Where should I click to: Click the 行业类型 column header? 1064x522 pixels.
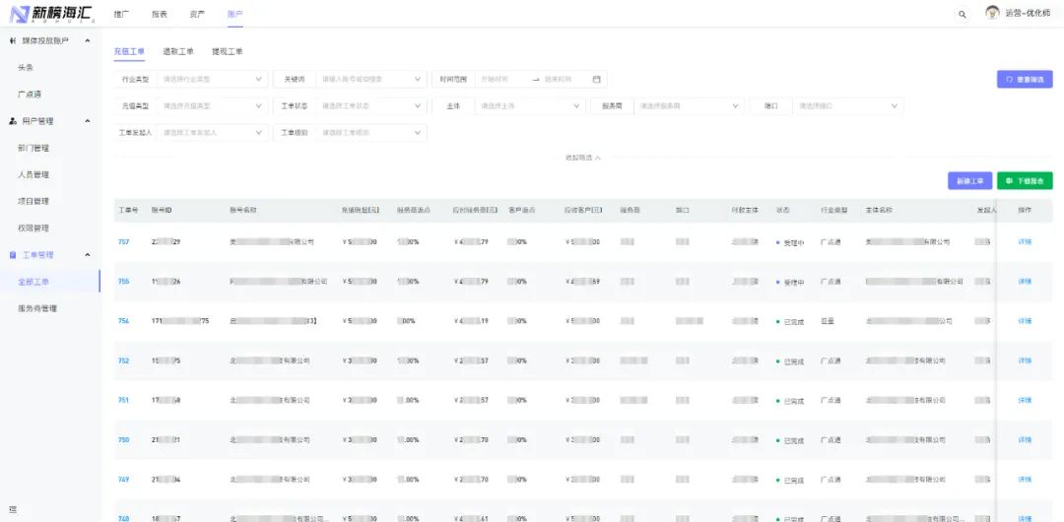pyautogui.click(x=834, y=211)
